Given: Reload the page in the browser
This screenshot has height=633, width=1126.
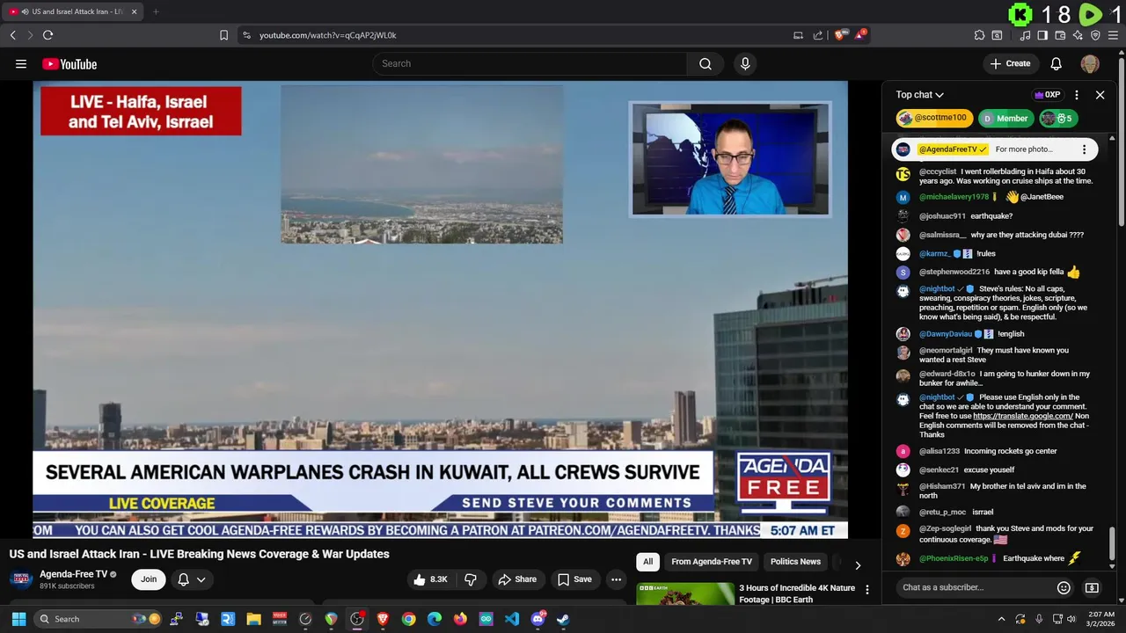Looking at the screenshot, I should [48, 35].
